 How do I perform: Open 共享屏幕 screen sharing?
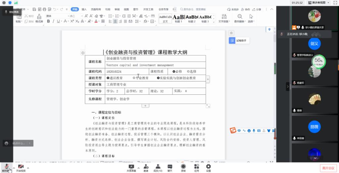131,167
